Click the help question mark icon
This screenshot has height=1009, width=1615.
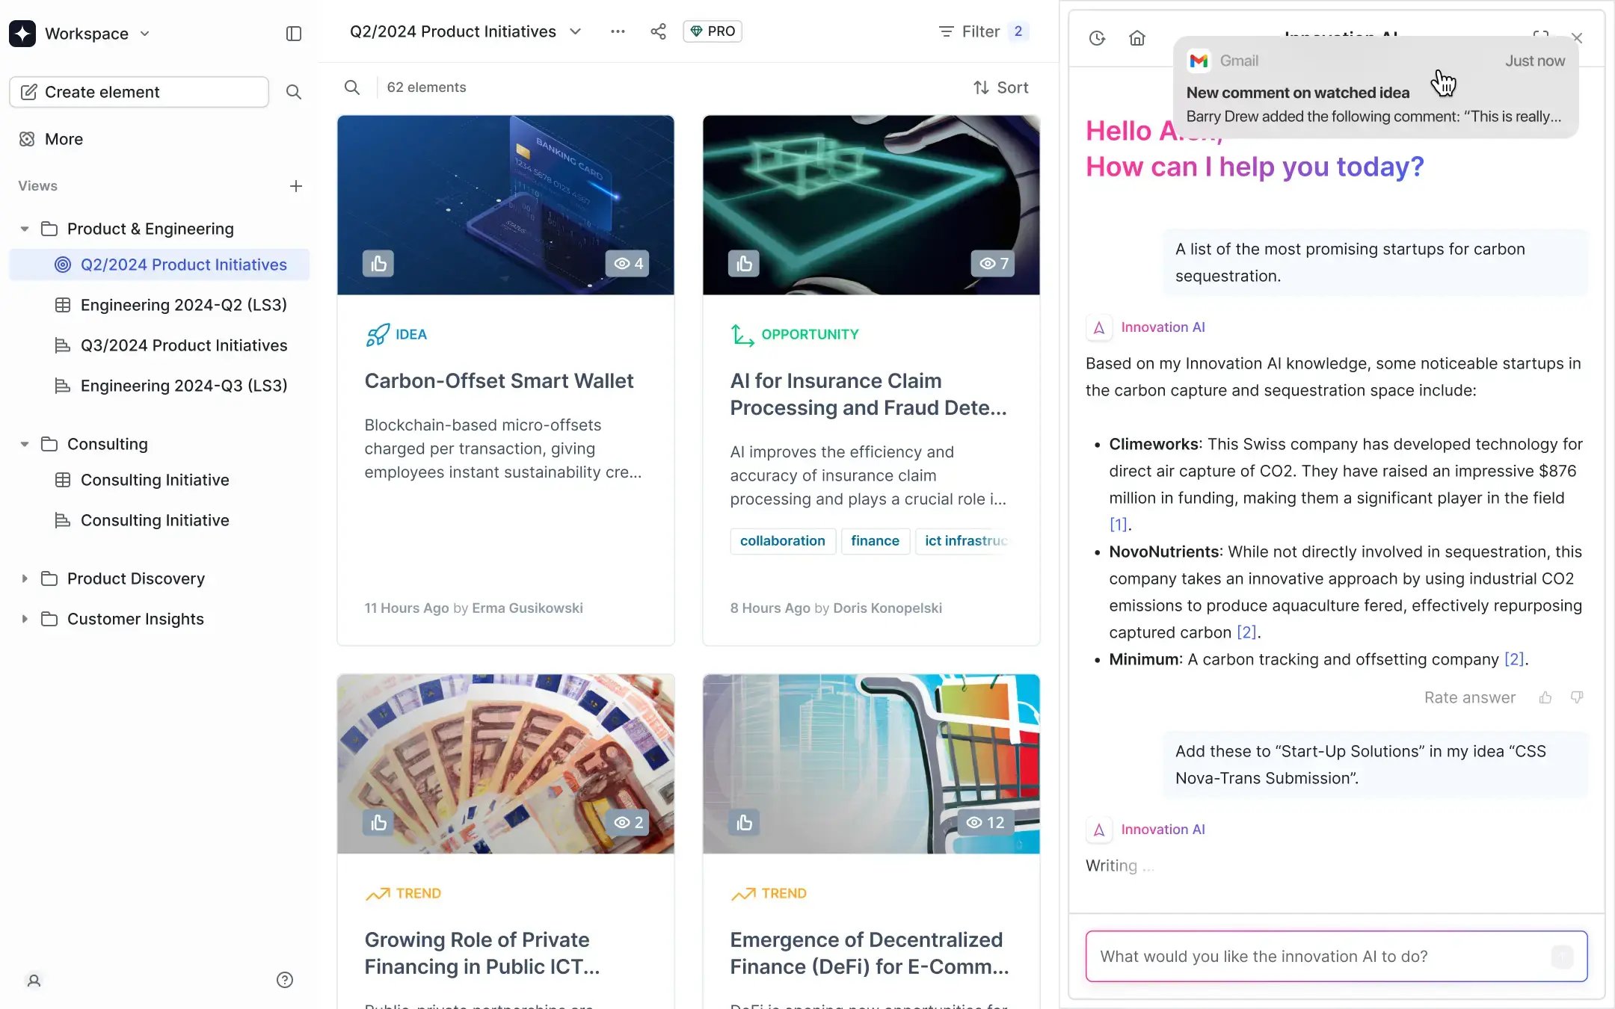(x=285, y=980)
